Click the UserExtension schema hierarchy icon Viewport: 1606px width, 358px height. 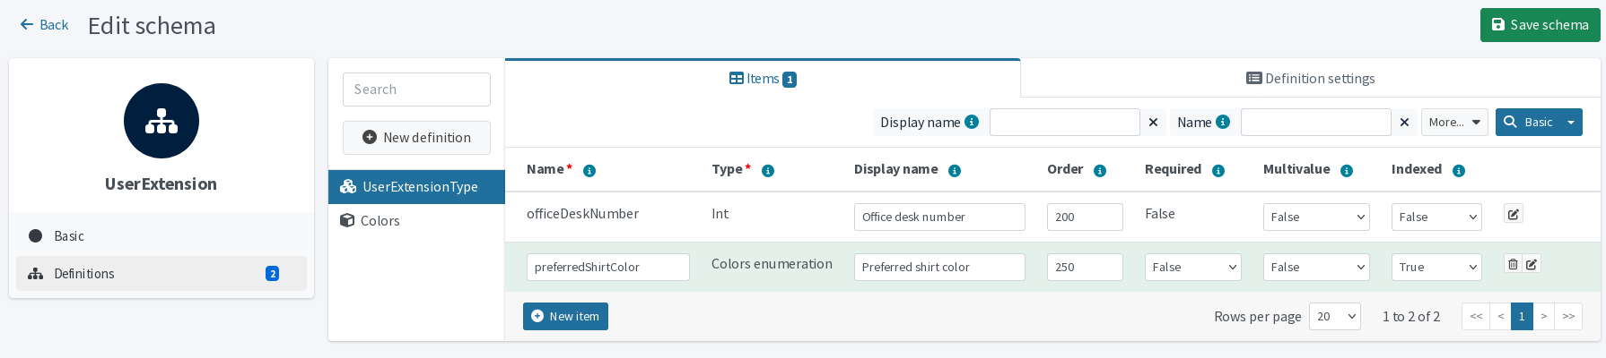pyautogui.click(x=161, y=121)
